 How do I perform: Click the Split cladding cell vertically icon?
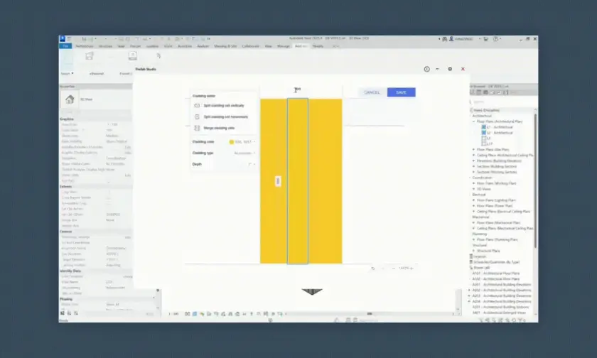(197, 105)
